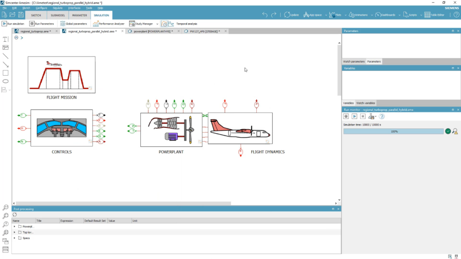Open the Study Manager dropdown arrow
Image resolution: width=461 pixels, height=259 pixels.
tap(157, 23)
